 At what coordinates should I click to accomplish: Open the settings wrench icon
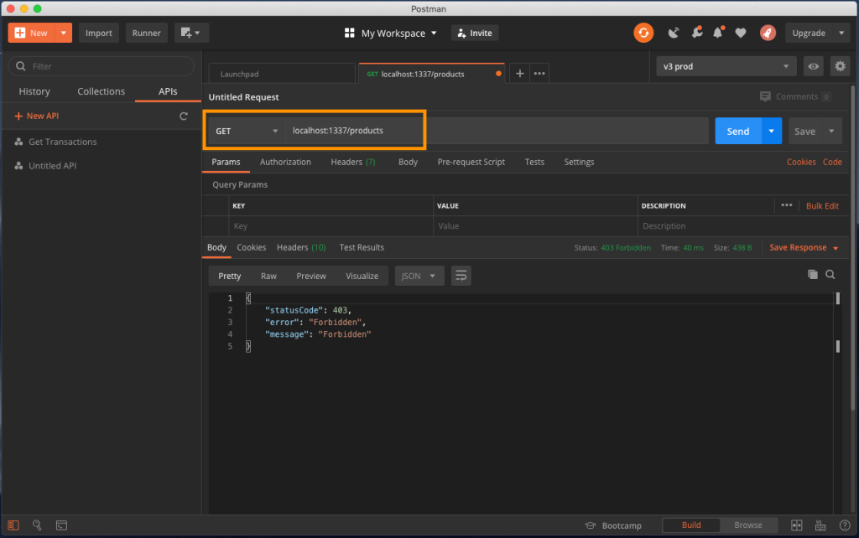pyautogui.click(x=696, y=33)
